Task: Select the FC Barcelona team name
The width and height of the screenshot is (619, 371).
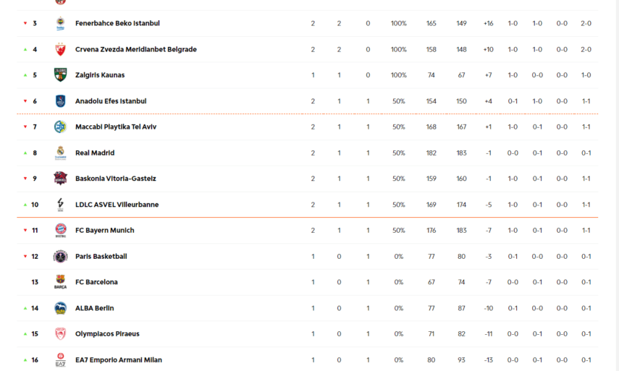Action: (96, 282)
